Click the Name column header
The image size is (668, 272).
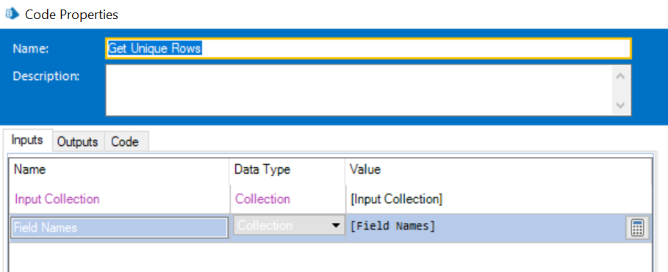30,169
